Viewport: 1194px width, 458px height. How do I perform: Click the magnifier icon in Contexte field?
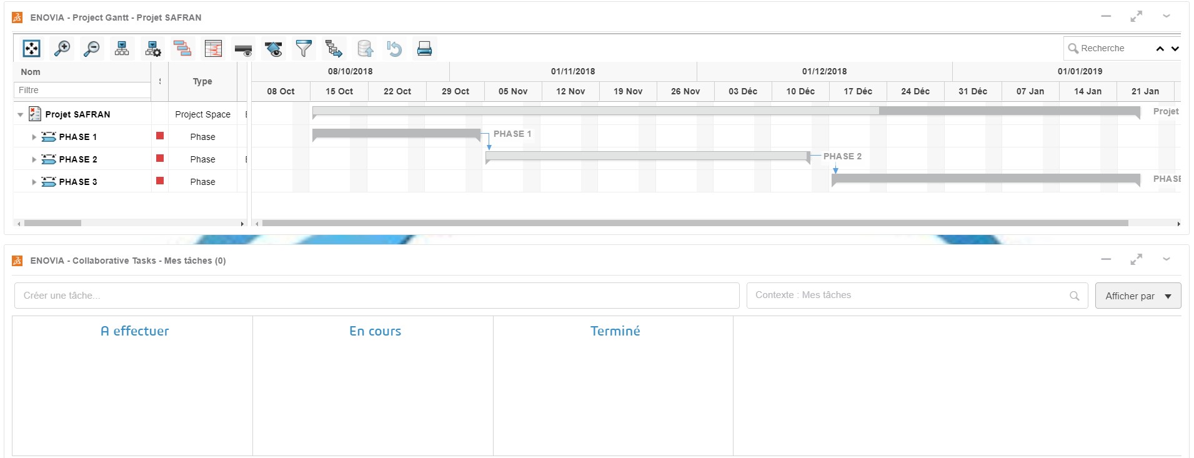point(1074,296)
